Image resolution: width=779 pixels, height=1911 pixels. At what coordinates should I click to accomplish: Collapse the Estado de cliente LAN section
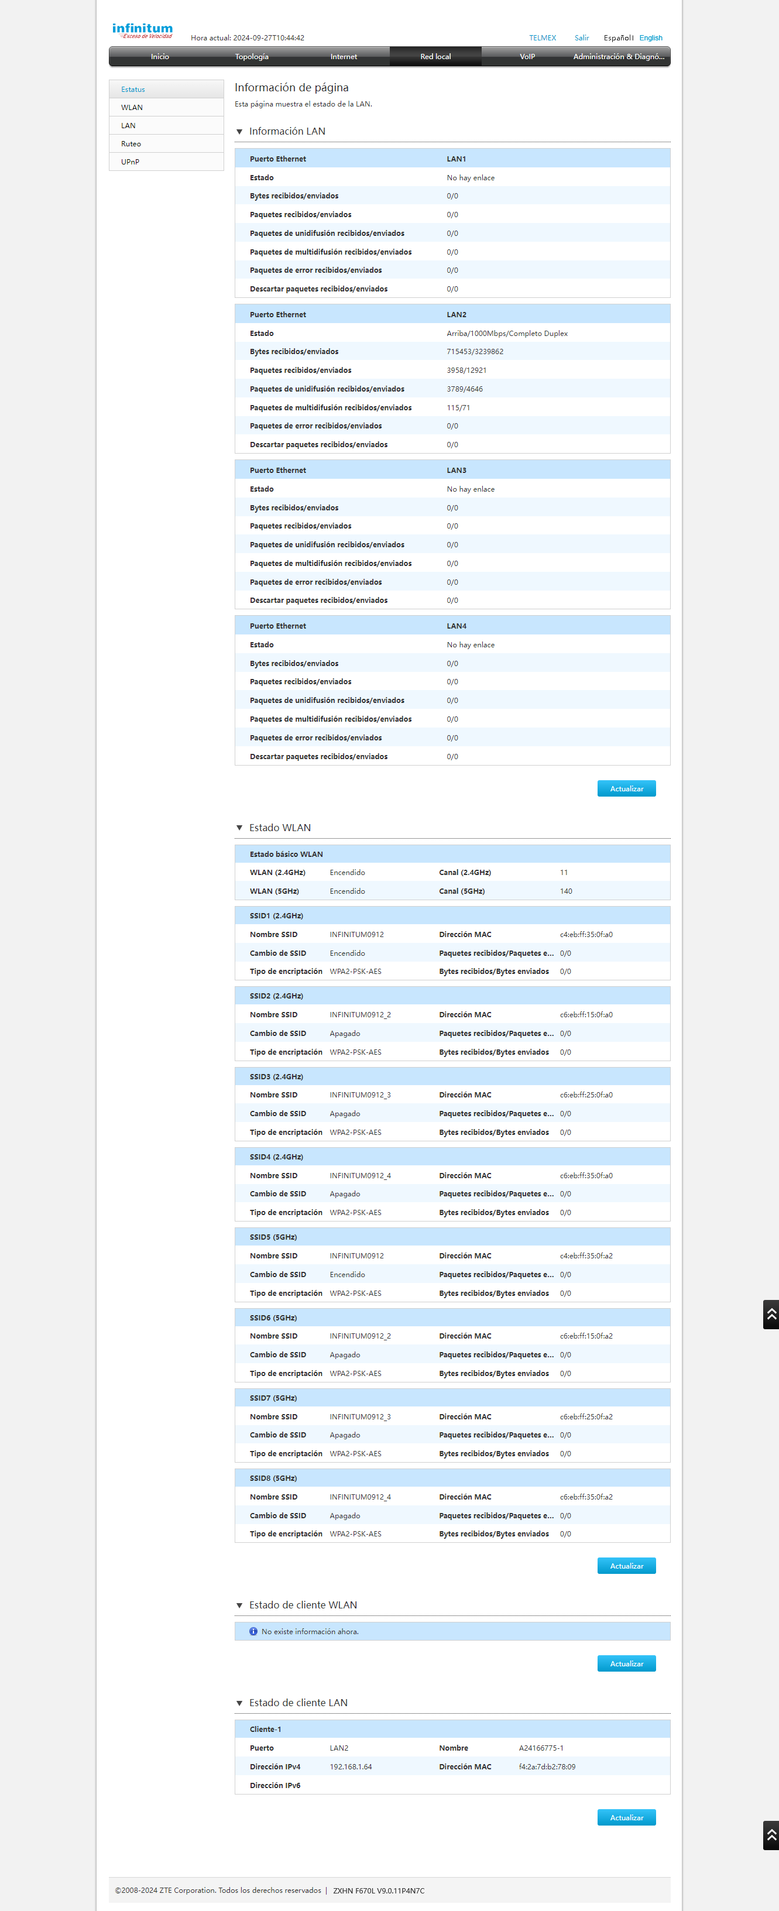coord(239,1703)
